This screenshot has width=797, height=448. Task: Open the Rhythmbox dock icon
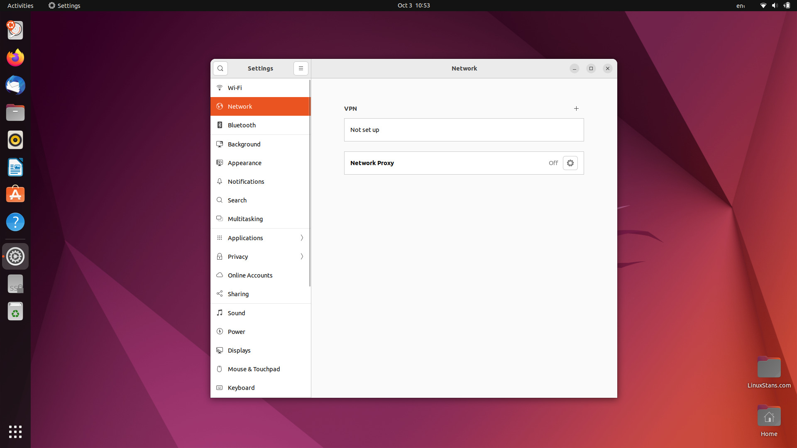(15, 140)
